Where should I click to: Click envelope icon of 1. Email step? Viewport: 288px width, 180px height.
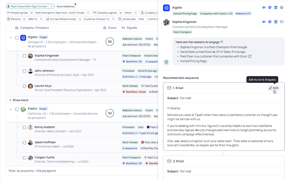pos(169,88)
